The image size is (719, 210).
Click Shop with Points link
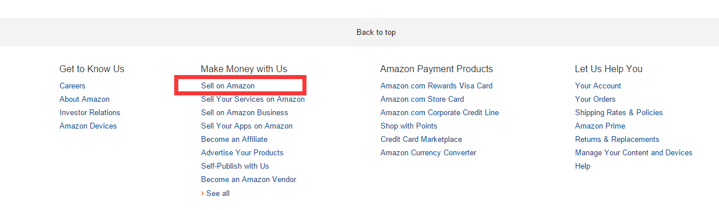coord(409,126)
